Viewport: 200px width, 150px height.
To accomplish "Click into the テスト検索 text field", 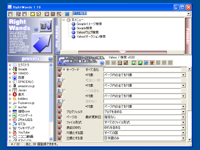I will 129,13.
